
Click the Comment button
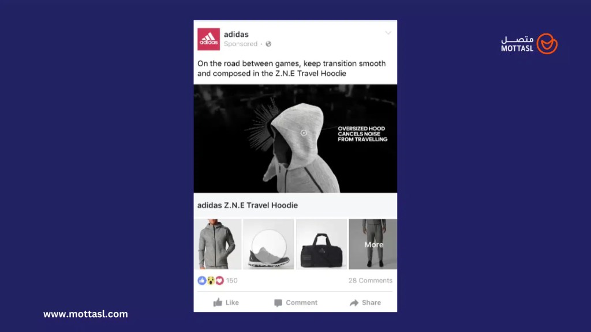[295, 303]
